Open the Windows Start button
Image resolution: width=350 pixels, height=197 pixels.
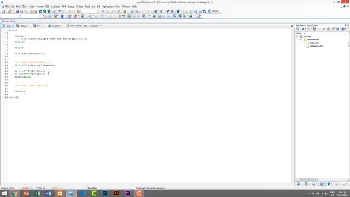(4, 193)
